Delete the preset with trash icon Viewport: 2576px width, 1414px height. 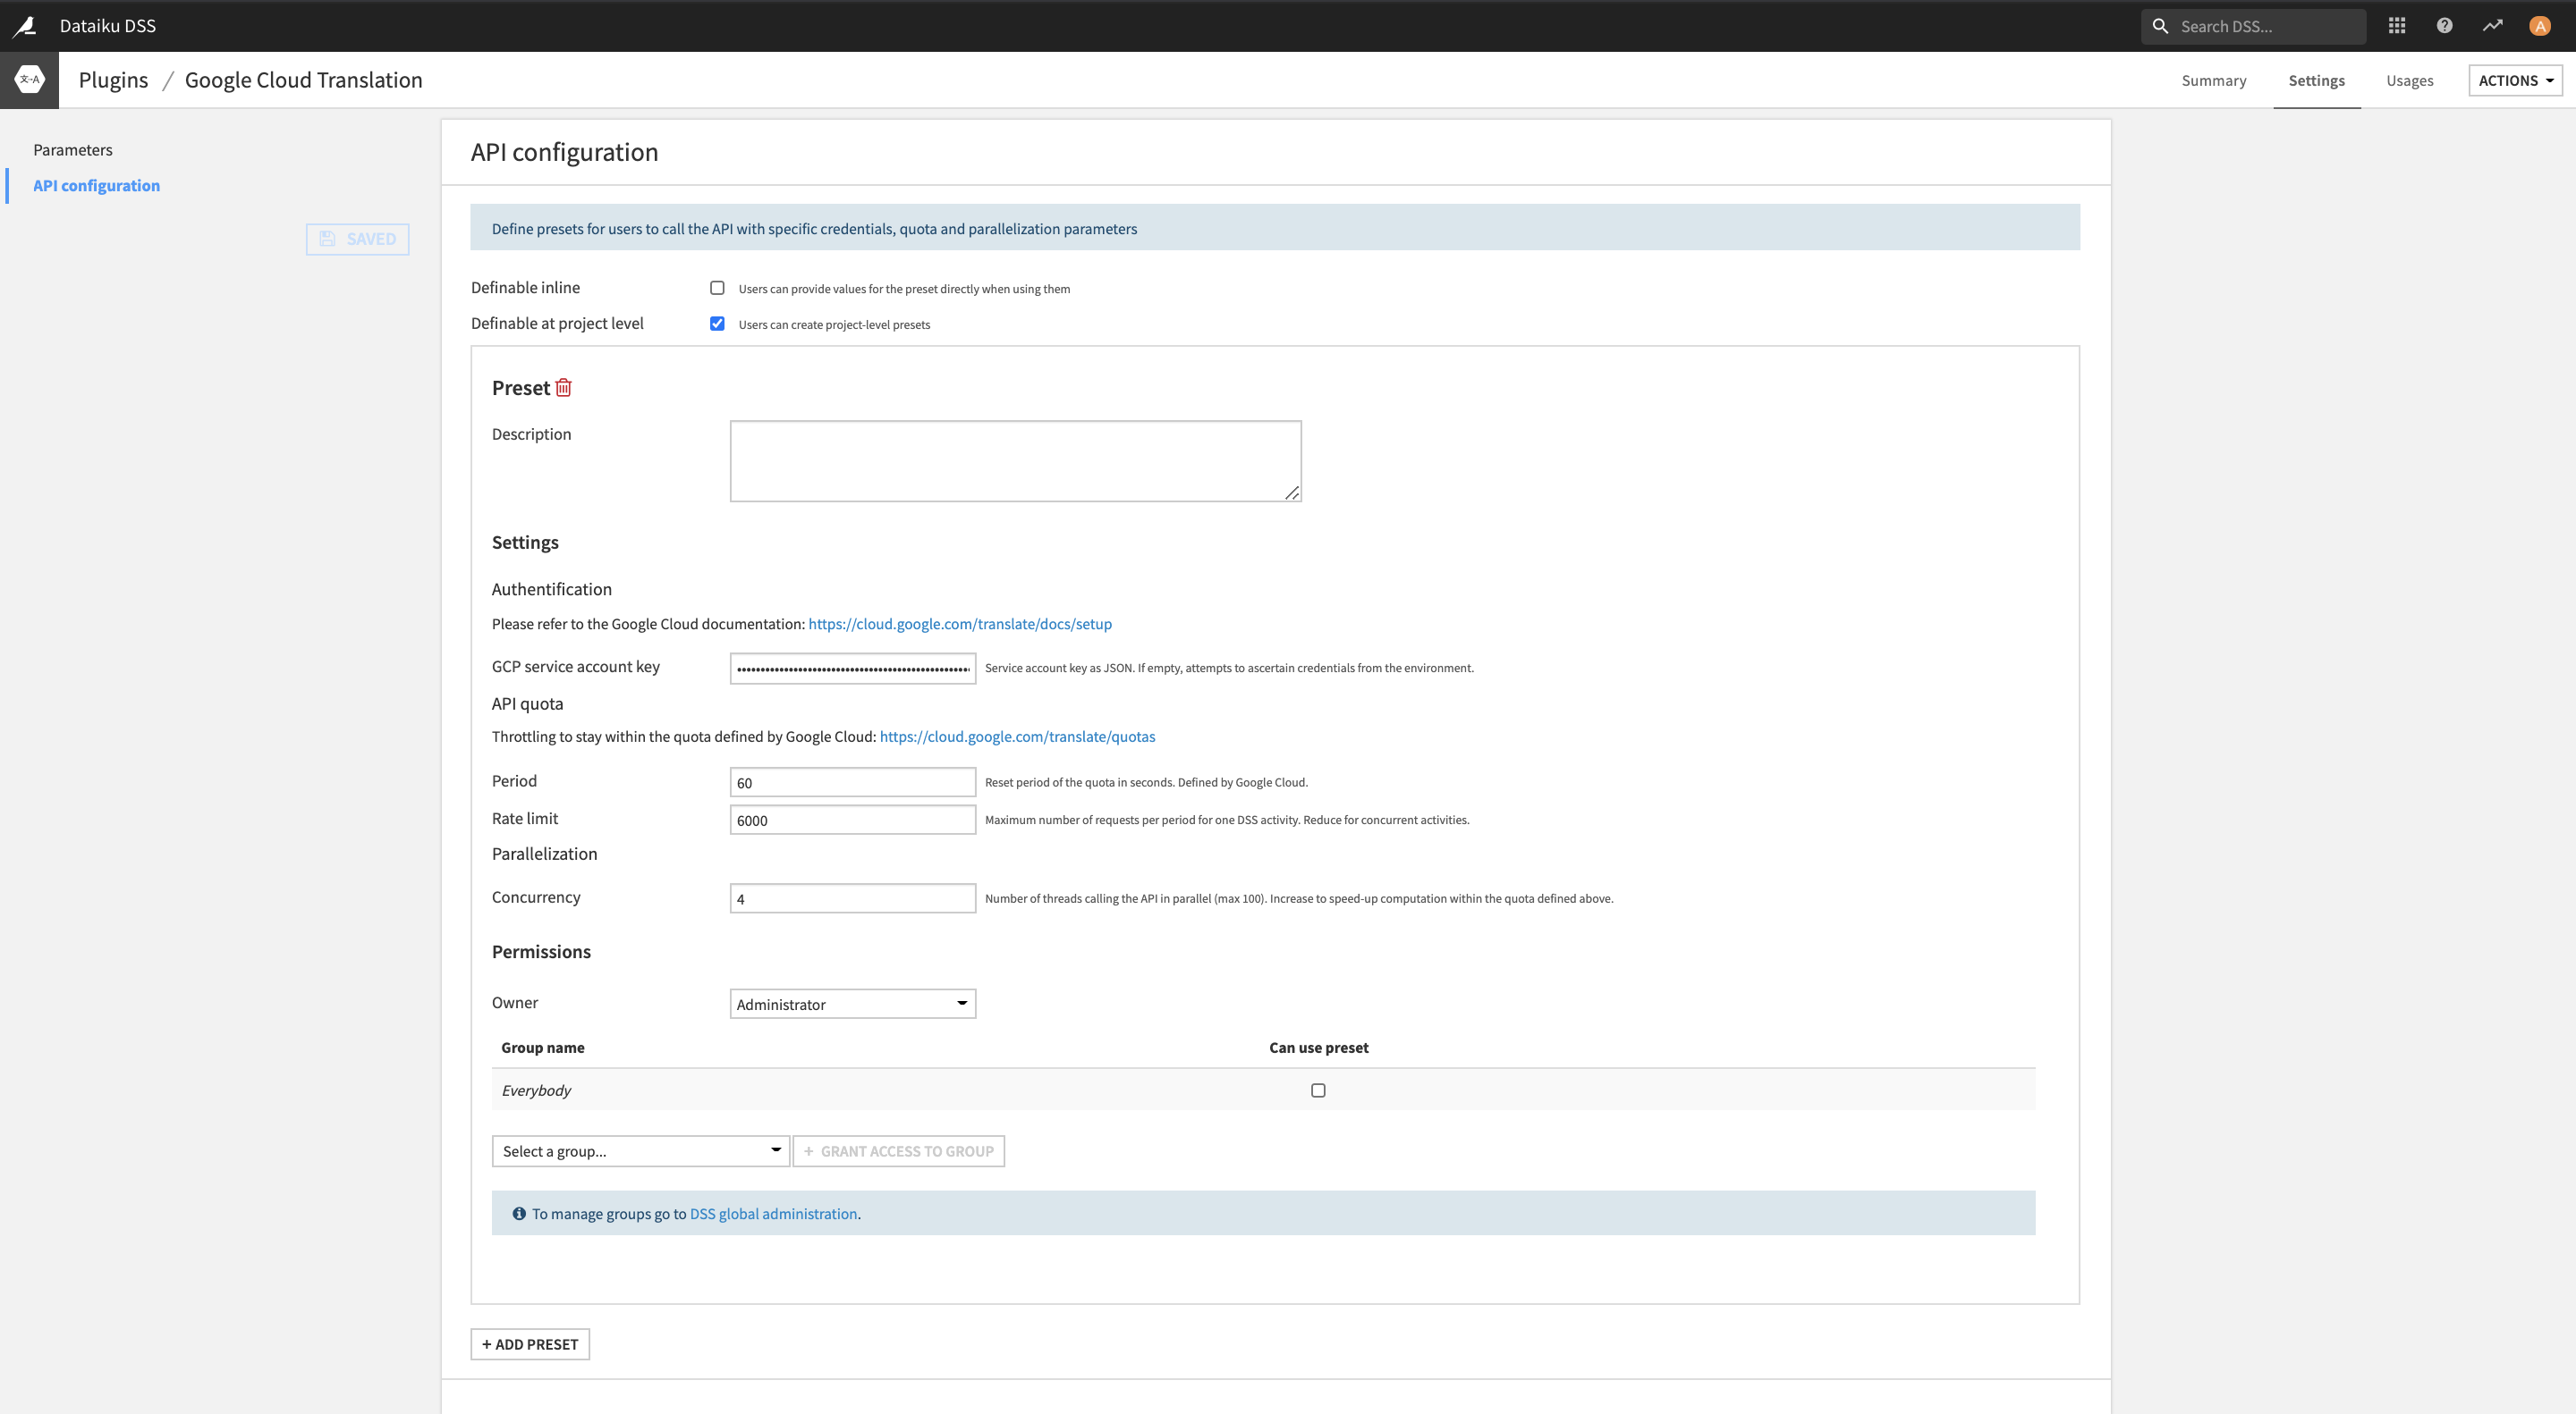click(563, 388)
